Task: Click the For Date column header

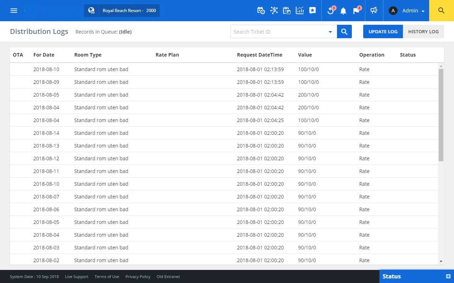Action: (x=44, y=55)
